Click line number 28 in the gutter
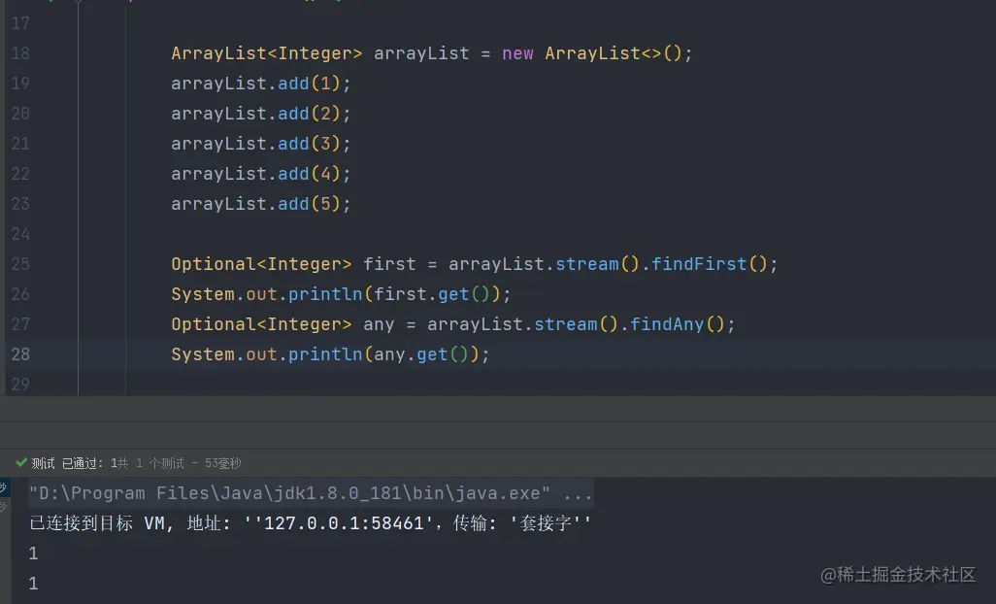Screen dimensions: 996x604 click(x=20, y=354)
